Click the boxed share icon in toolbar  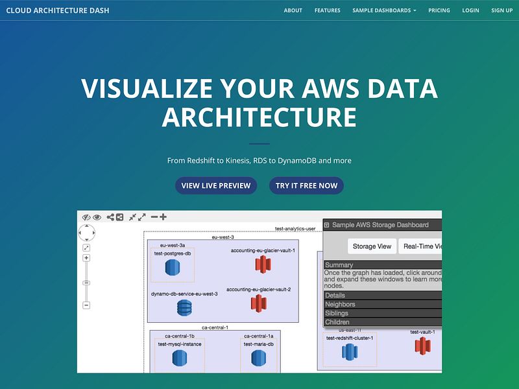[119, 217]
